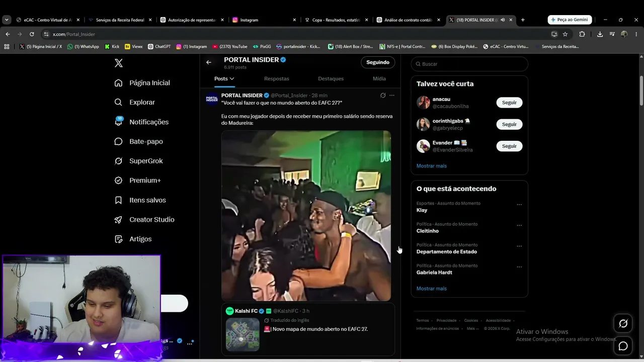Image resolution: width=644 pixels, height=362 pixels.
Task: Click Mostrar mais under O que está acontecendo
Action: (432, 289)
